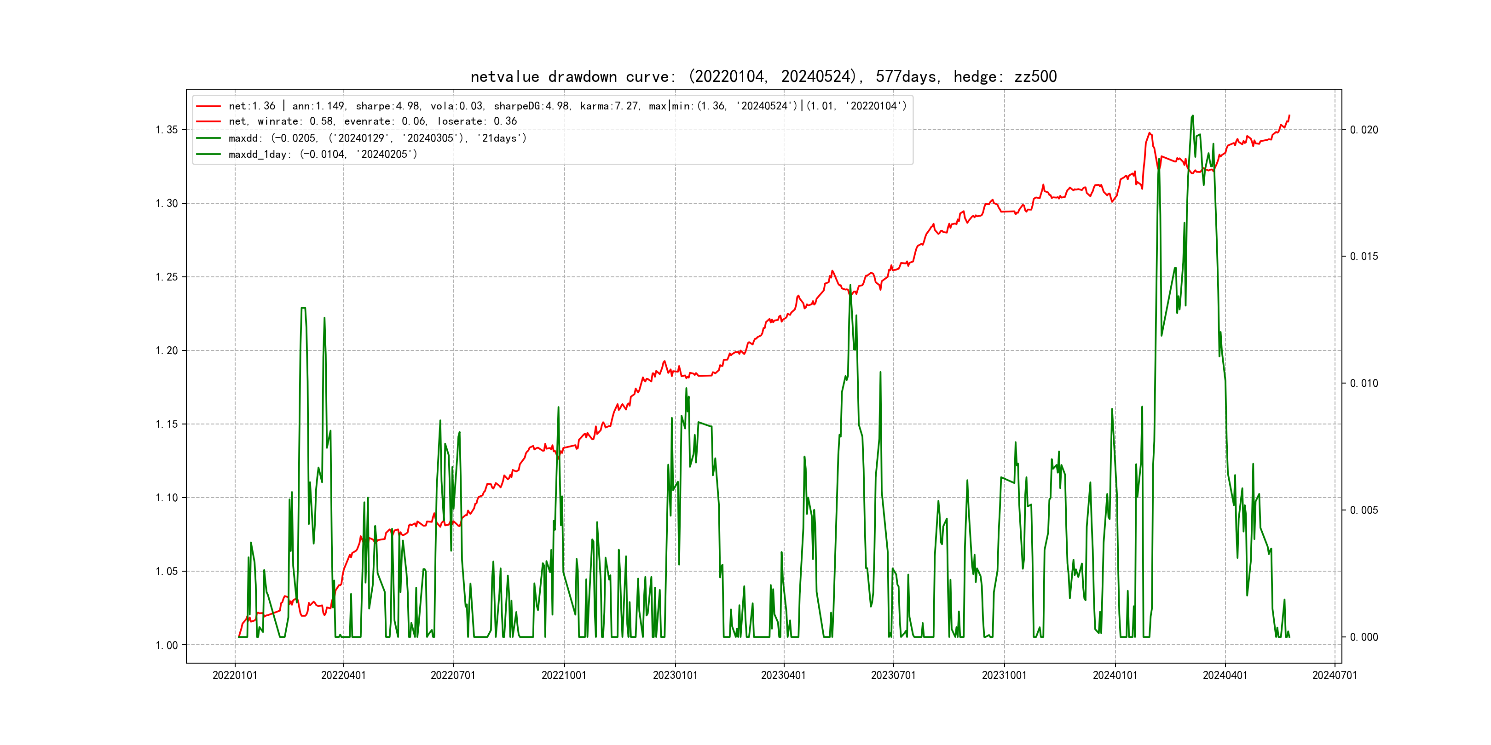1491x745 pixels.
Task: Click right y-axis label 0.020
Action: click(1364, 130)
